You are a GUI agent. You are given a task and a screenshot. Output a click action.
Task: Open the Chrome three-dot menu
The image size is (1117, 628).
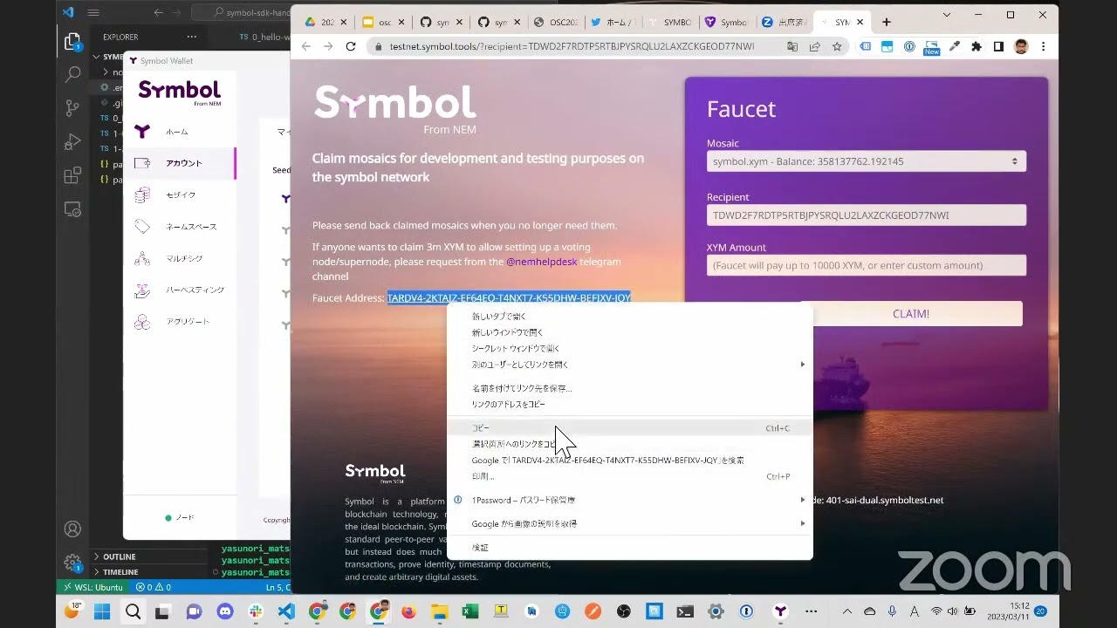pyautogui.click(x=1044, y=46)
